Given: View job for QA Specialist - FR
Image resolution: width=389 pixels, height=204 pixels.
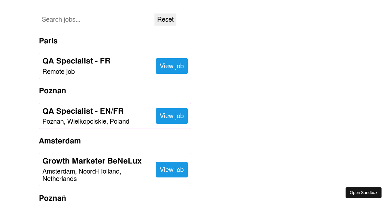Looking at the screenshot, I should [171, 66].
